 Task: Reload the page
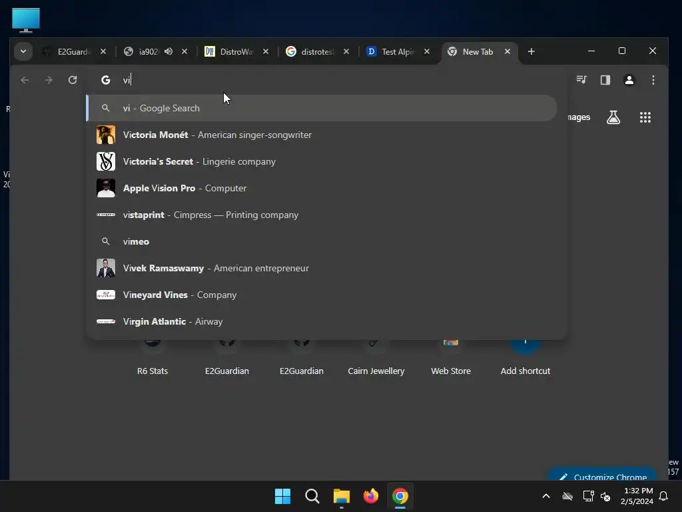click(x=73, y=80)
